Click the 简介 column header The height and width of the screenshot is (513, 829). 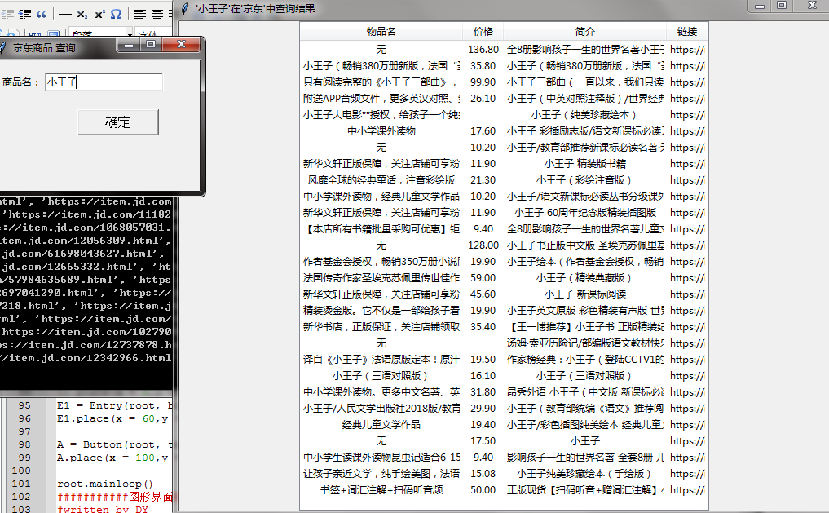[x=584, y=31]
